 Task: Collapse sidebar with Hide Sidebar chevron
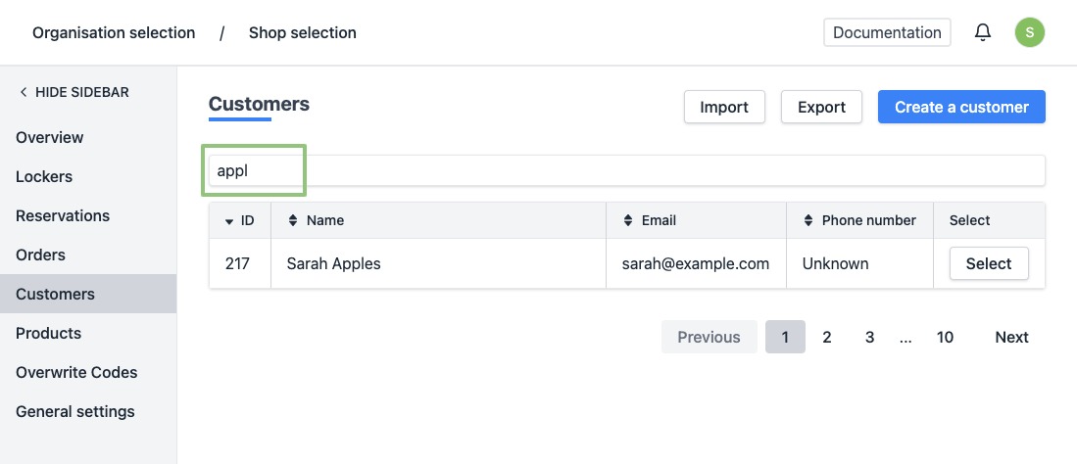24,92
